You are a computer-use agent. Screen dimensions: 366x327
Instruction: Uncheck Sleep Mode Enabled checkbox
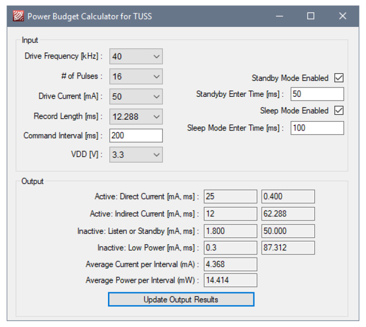point(339,111)
